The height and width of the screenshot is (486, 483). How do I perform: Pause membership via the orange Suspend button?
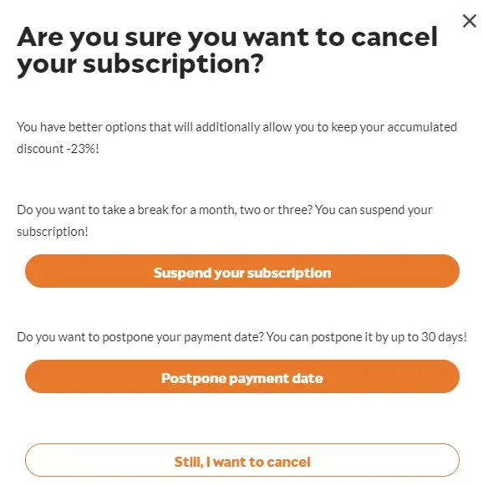point(242,271)
